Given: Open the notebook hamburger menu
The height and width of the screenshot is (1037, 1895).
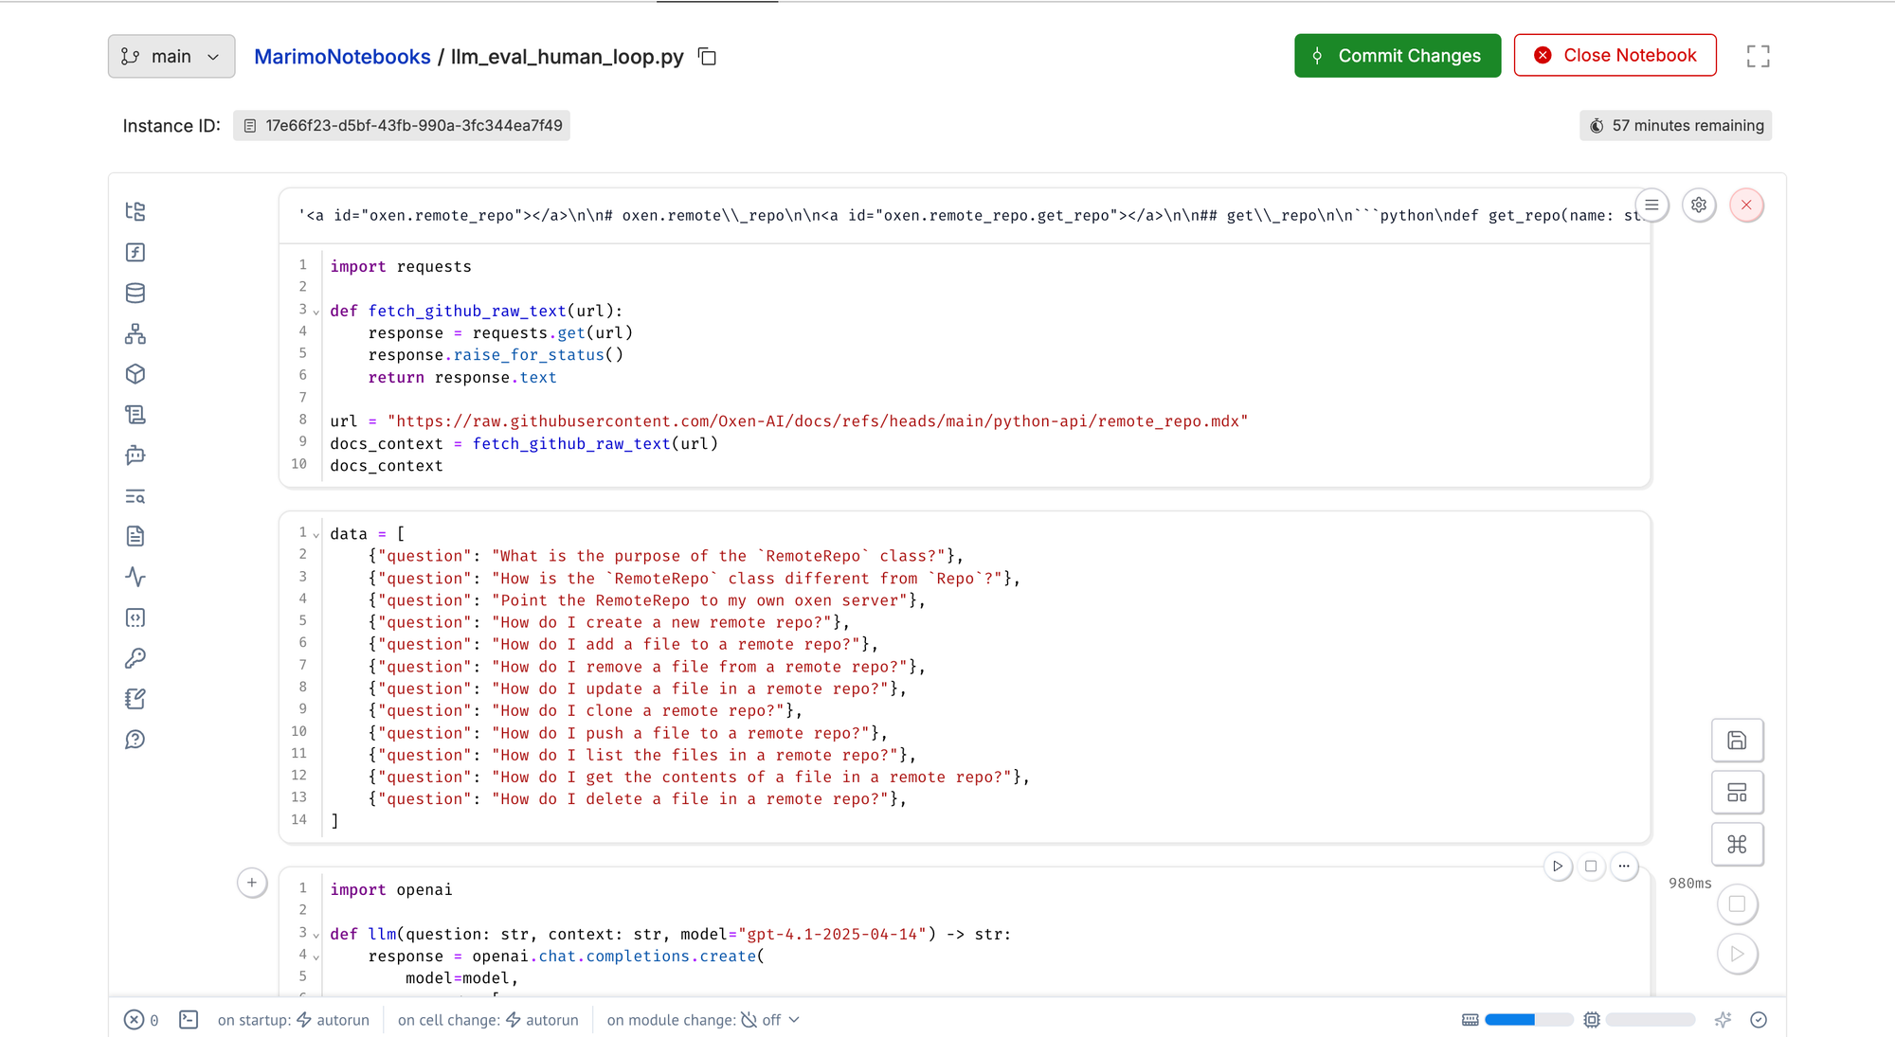Looking at the screenshot, I should coord(1651,206).
